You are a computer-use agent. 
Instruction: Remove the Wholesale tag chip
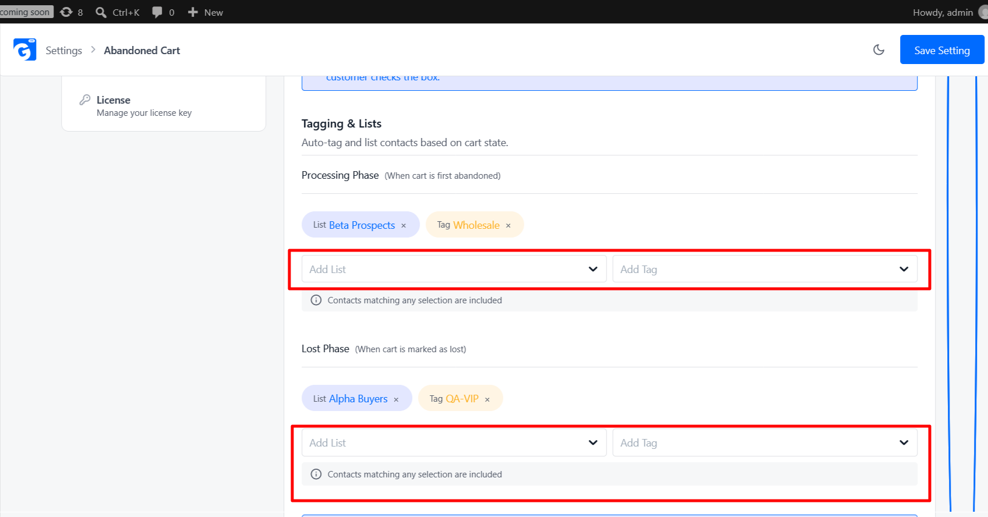point(508,225)
